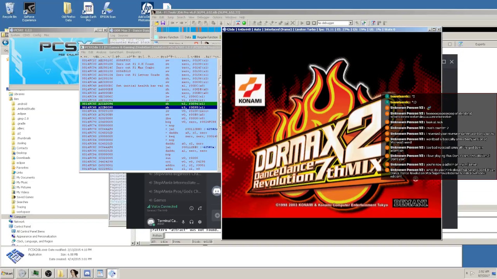Click the Discord logo server icon
The width and height of the screenshot is (497, 279).
click(216, 191)
